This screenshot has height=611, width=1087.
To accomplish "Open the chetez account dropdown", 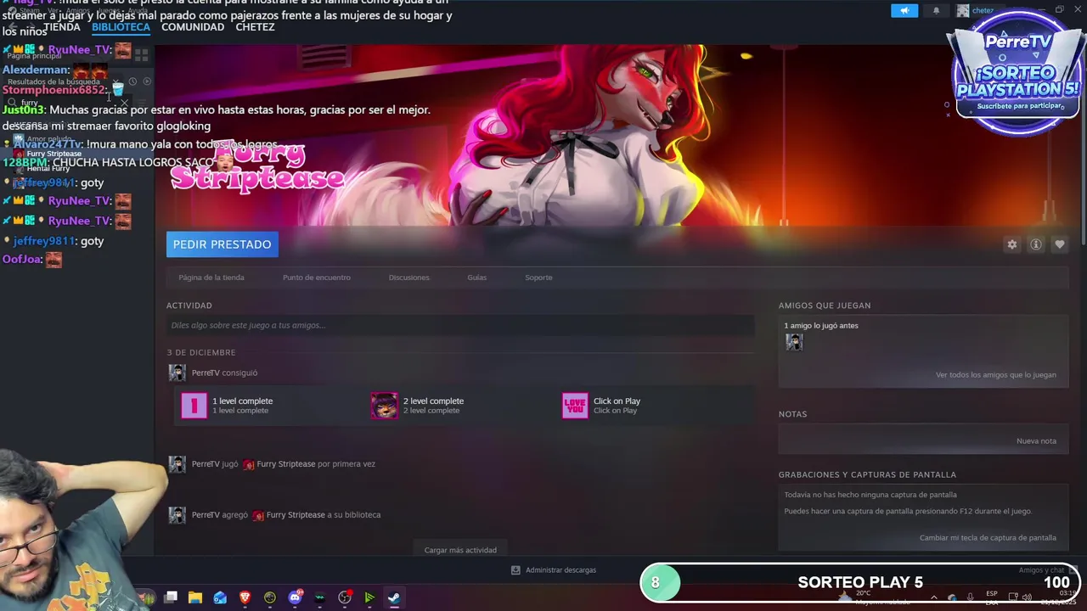I will tap(981, 10).
